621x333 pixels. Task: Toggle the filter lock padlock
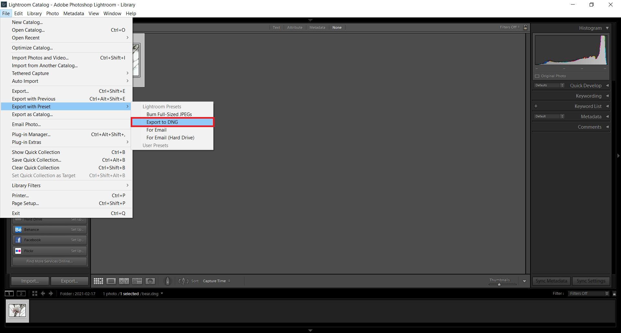(526, 27)
